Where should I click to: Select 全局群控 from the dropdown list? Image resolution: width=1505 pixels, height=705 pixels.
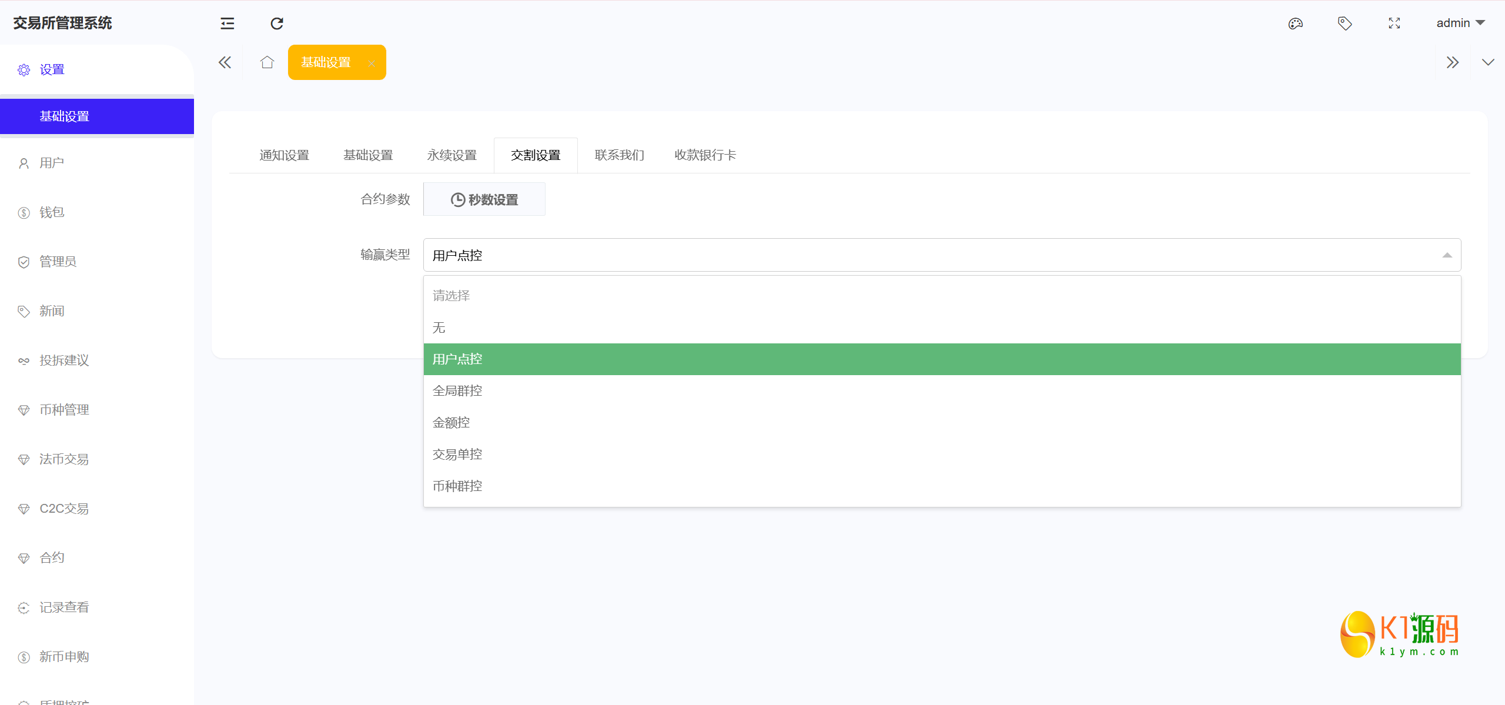[x=457, y=390]
